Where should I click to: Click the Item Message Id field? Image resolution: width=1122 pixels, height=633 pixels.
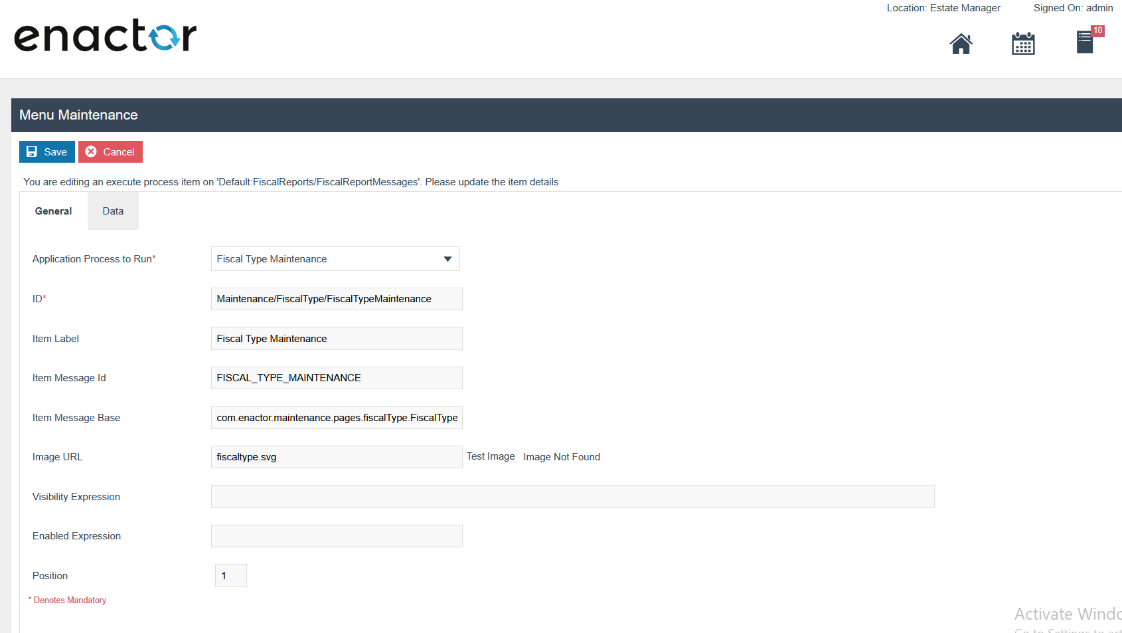pos(337,378)
